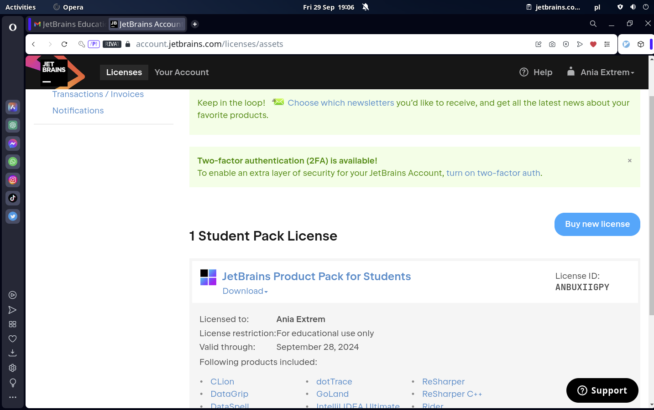Open WhatsApp in Opera sidebar
The width and height of the screenshot is (654, 410).
pyautogui.click(x=13, y=162)
